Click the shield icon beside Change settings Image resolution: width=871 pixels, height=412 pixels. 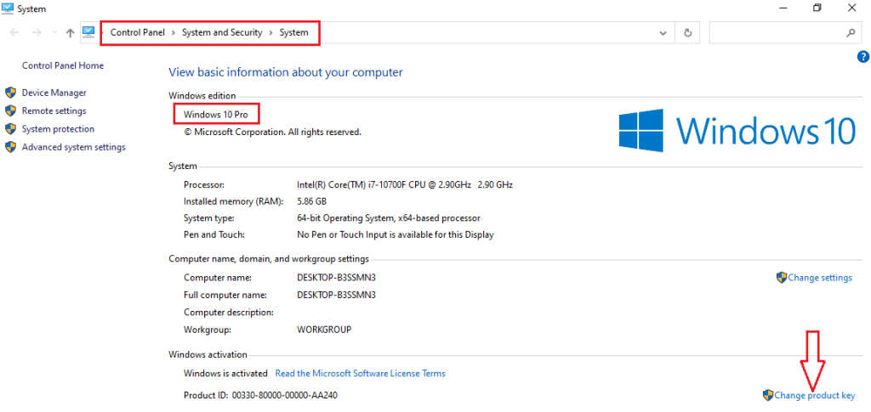pyautogui.click(x=782, y=278)
